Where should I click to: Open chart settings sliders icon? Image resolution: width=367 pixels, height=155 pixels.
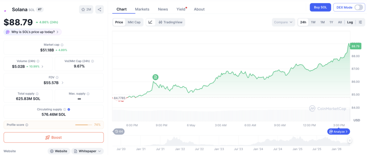pyautogui.click(x=361, y=22)
